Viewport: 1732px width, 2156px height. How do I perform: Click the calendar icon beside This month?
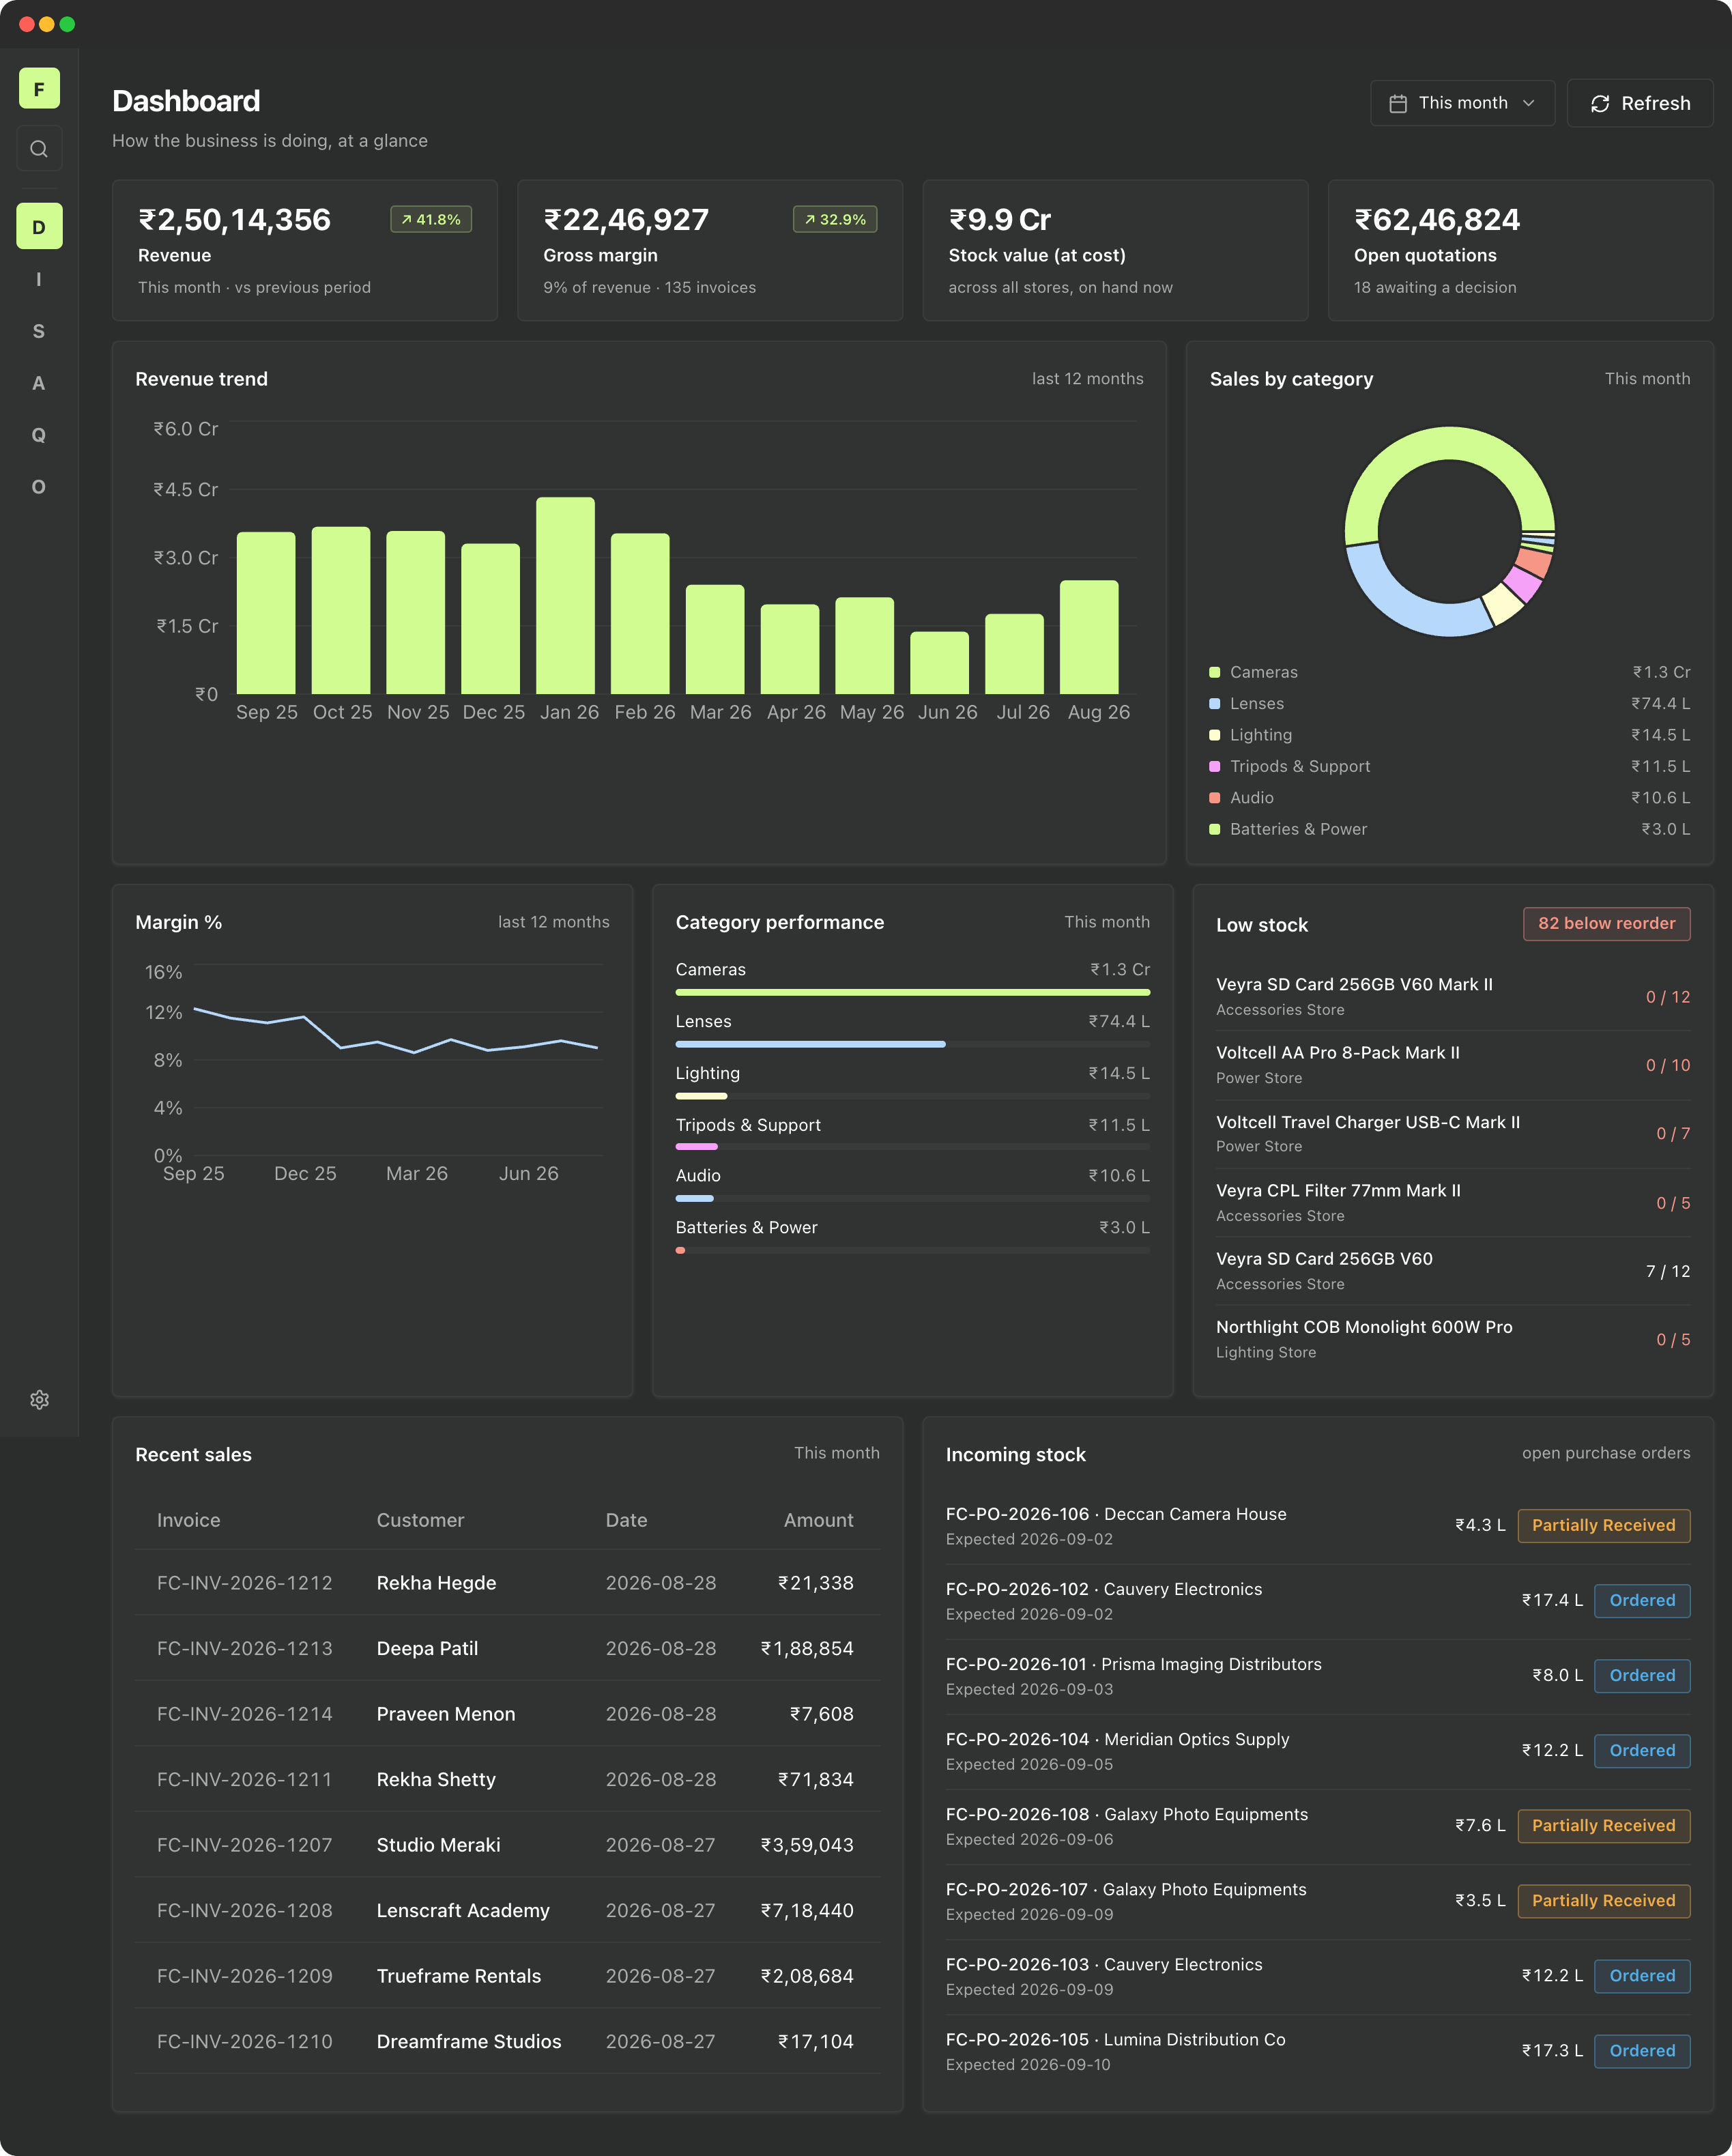click(x=1398, y=103)
